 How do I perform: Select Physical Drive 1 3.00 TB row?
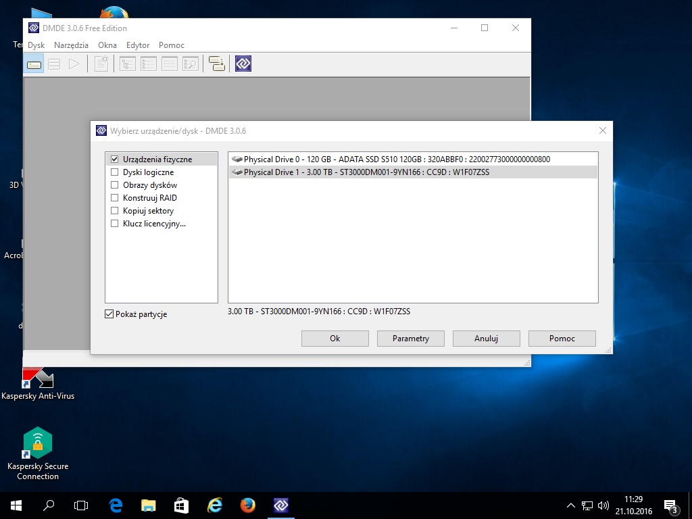[413, 172]
